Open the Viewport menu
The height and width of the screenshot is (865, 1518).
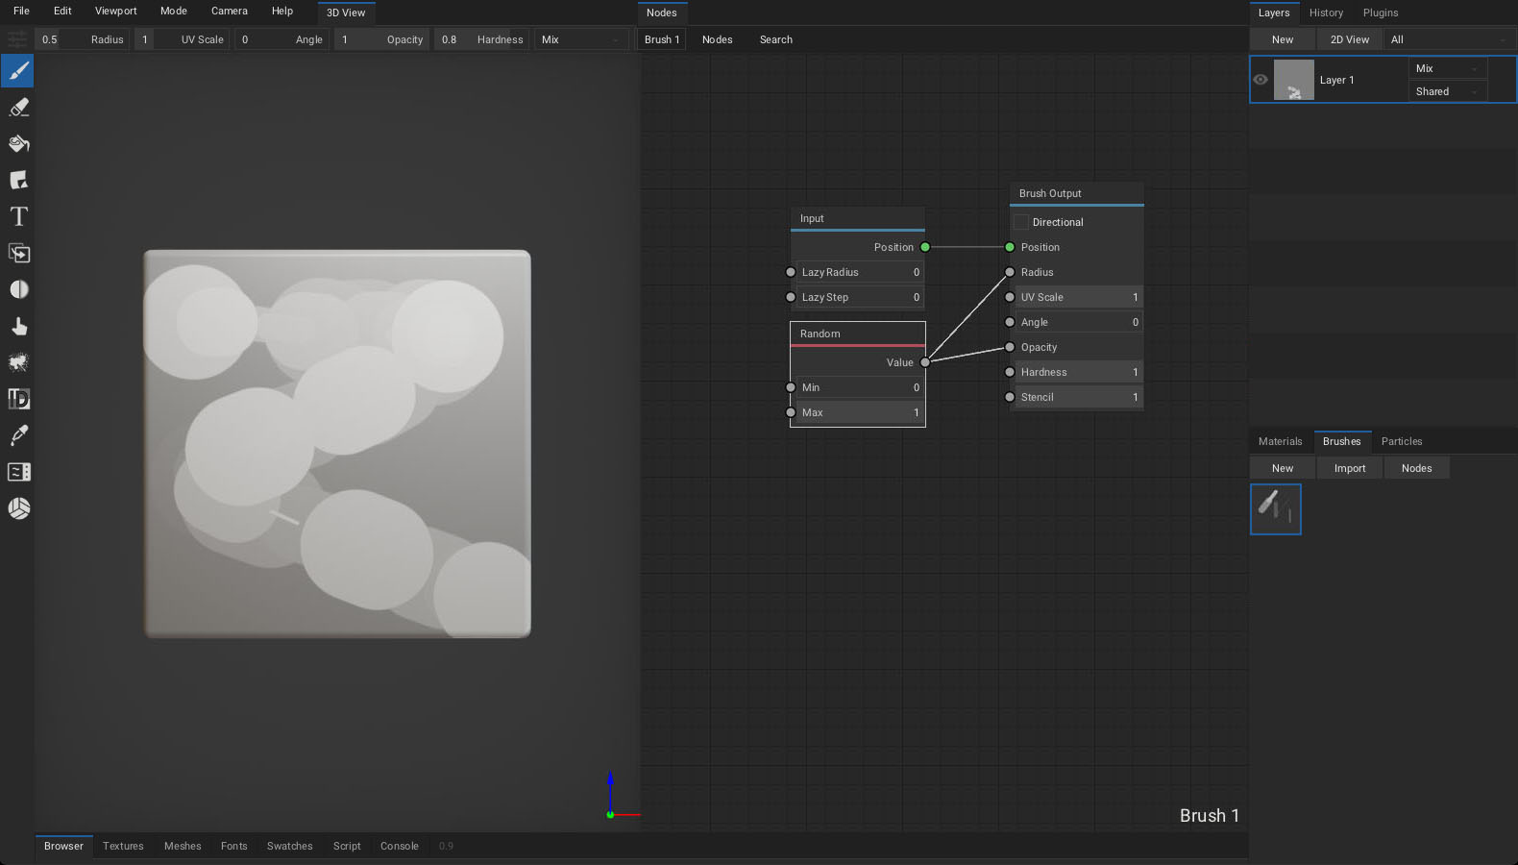point(115,12)
